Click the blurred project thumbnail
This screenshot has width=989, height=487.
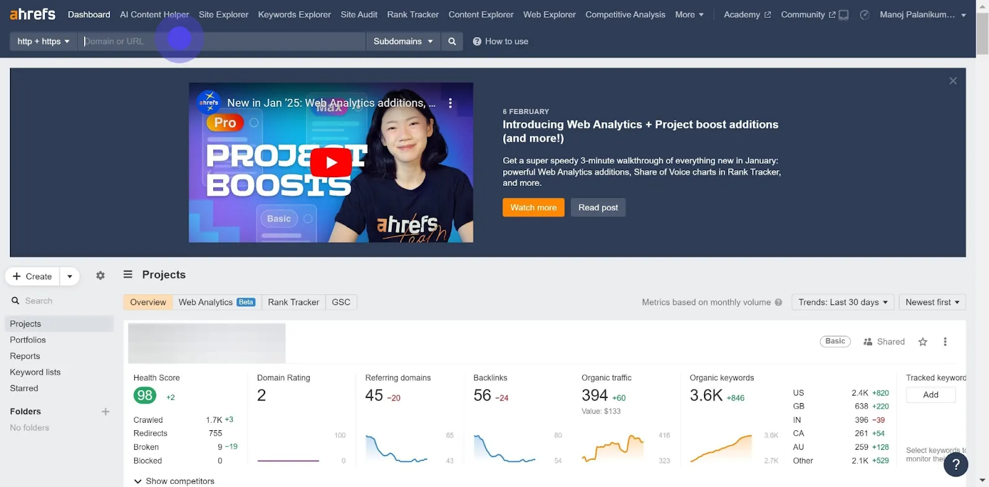206,343
